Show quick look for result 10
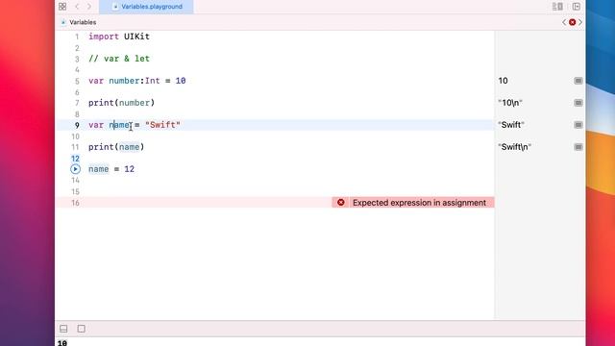Image resolution: width=615 pixels, height=346 pixels. tap(578, 81)
